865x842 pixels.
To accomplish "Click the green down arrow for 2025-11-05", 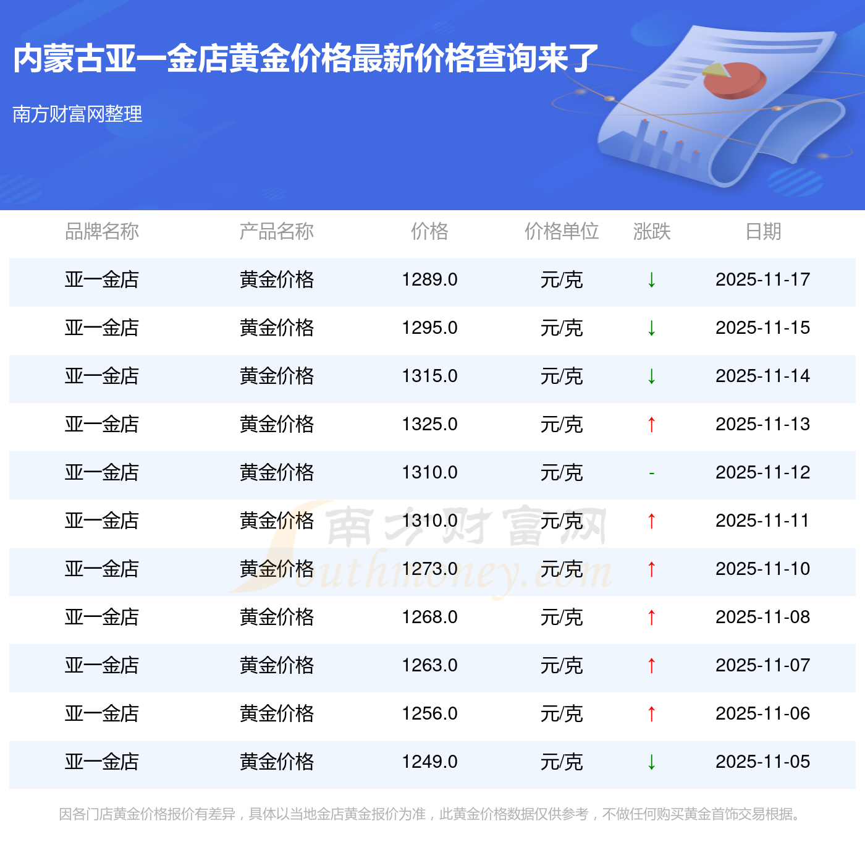I will point(651,762).
